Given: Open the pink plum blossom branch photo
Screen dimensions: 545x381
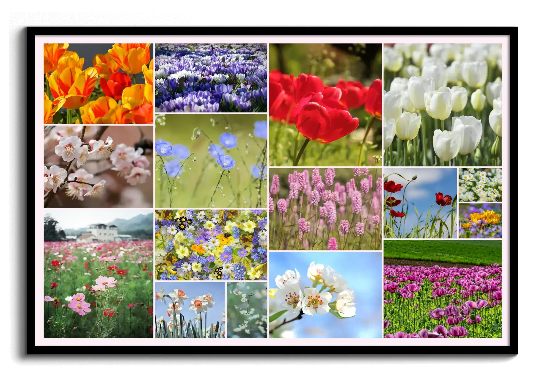Looking at the screenshot, I should click(x=98, y=166).
